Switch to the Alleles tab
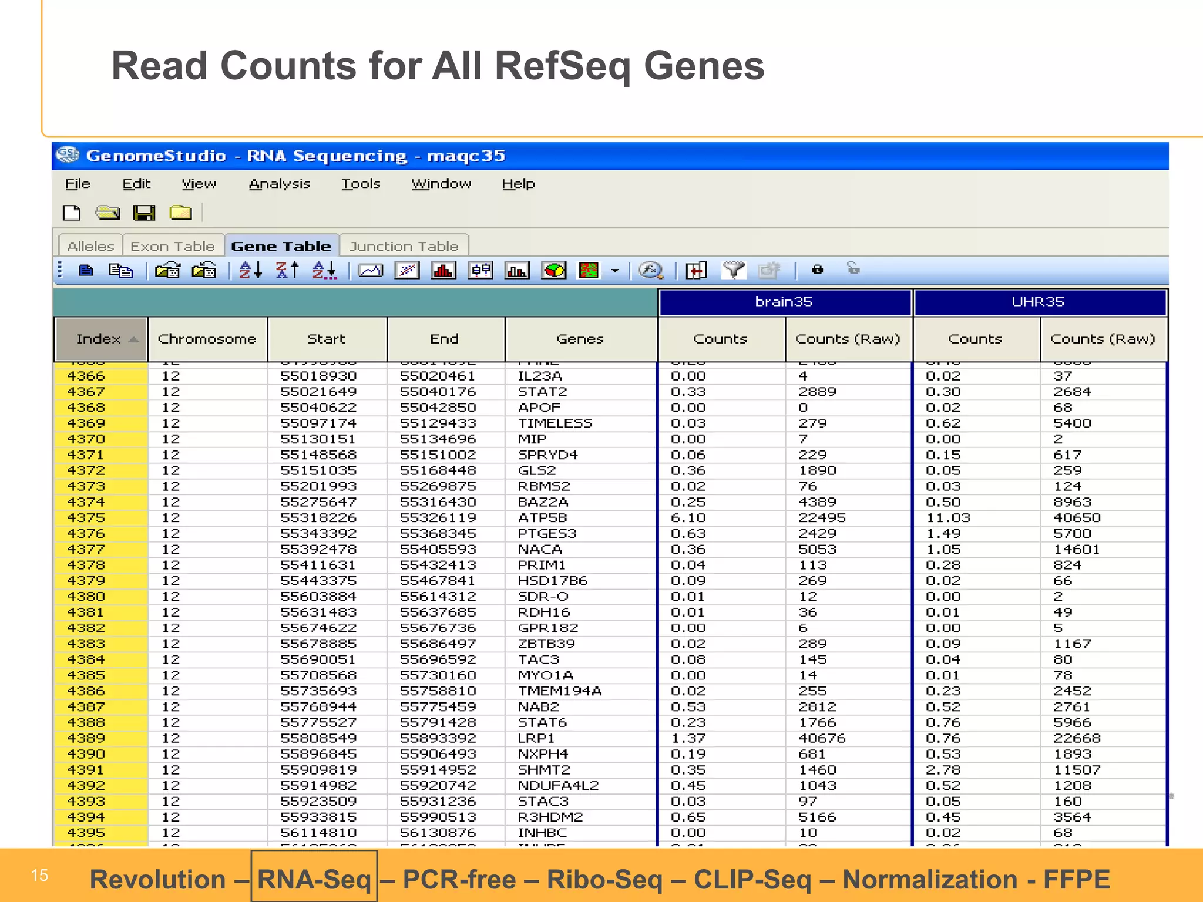This screenshot has width=1203, height=902. click(x=90, y=246)
